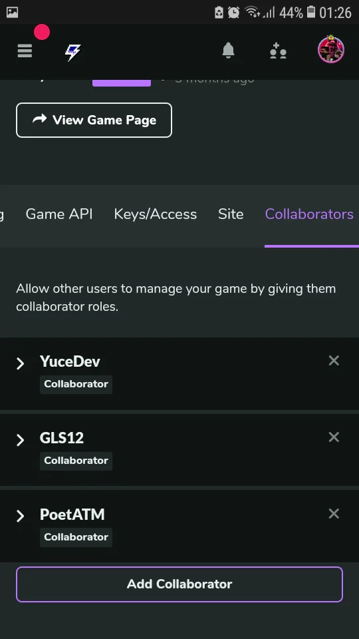
Task: Remove GLS12 as collaborator
Action: [x=334, y=437]
